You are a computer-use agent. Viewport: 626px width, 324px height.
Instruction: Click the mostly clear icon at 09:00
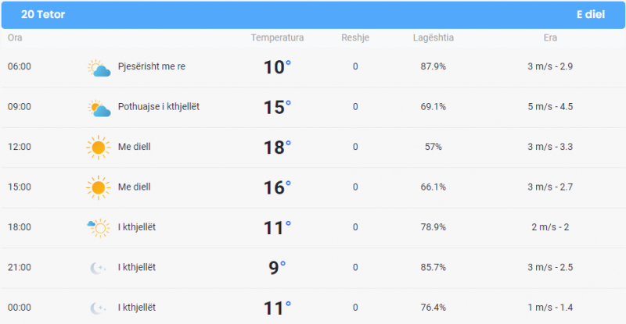99,108
